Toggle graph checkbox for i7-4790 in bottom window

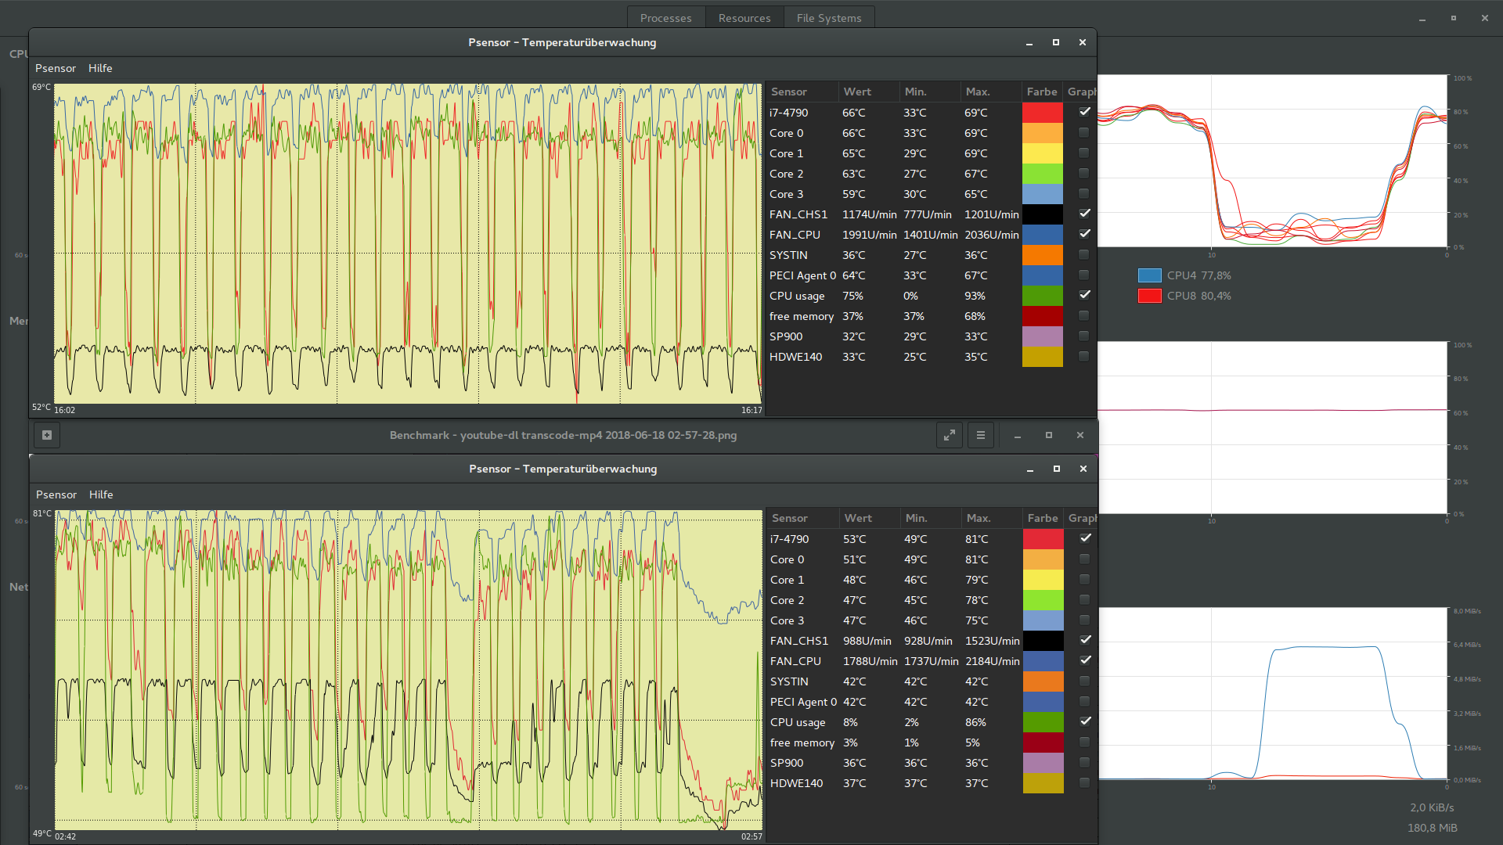pyautogui.click(x=1085, y=538)
